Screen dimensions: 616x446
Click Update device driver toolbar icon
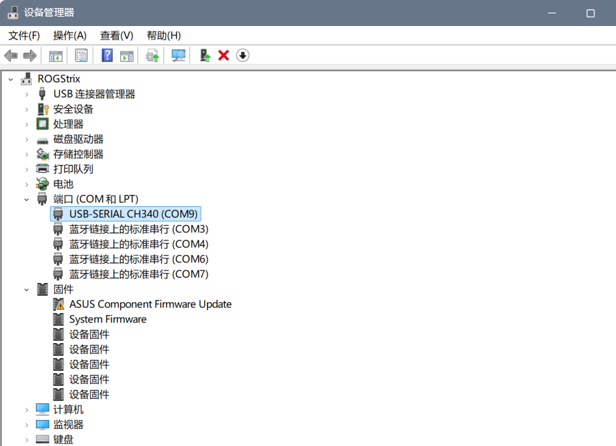pos(152,55)
